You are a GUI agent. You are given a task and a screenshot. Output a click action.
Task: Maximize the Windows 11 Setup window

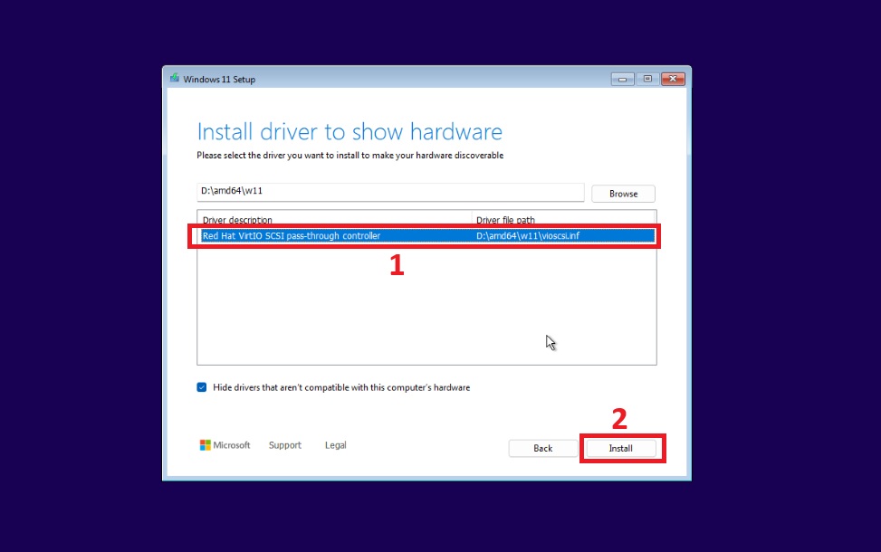click(x=646, y=79)
